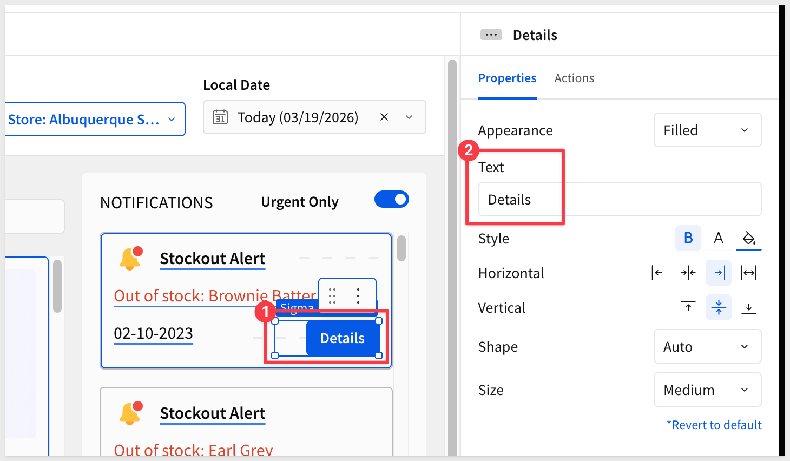The width and height of the screenshot is (790, 461).
Task: Expand the Shape Auto dropdown
Action: (x=707, y=346)
